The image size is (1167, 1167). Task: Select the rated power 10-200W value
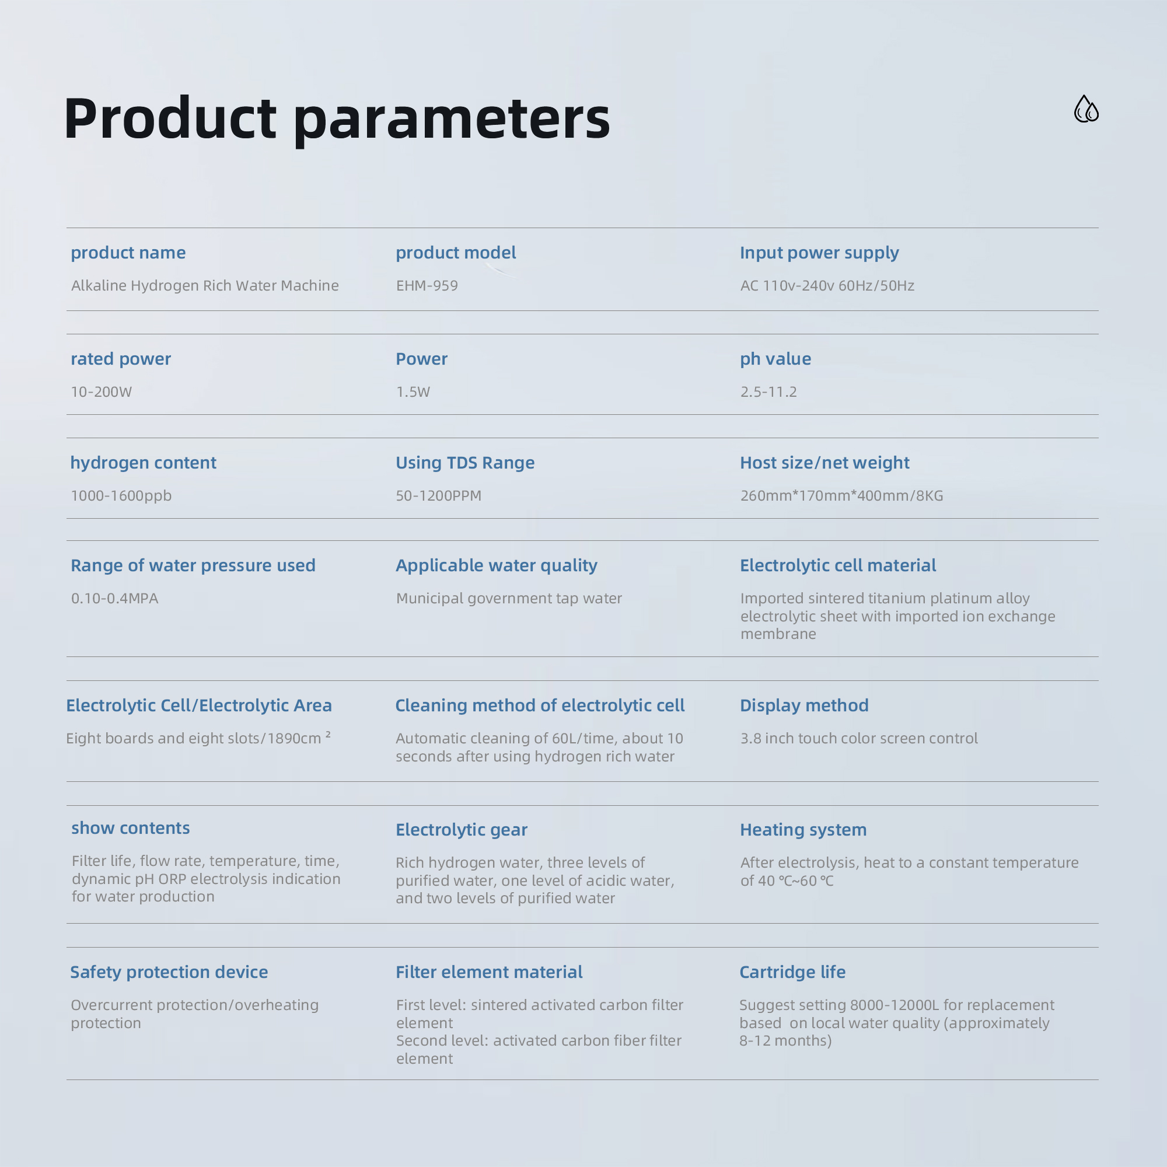coord(102,392)
